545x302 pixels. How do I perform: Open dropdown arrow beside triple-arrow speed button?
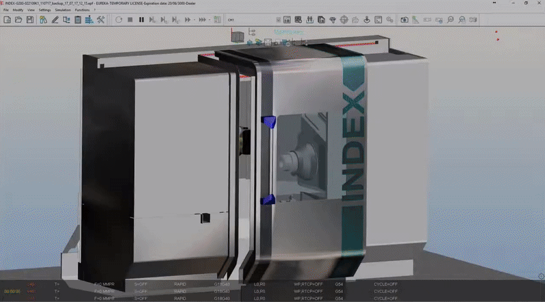pos(209,19)
